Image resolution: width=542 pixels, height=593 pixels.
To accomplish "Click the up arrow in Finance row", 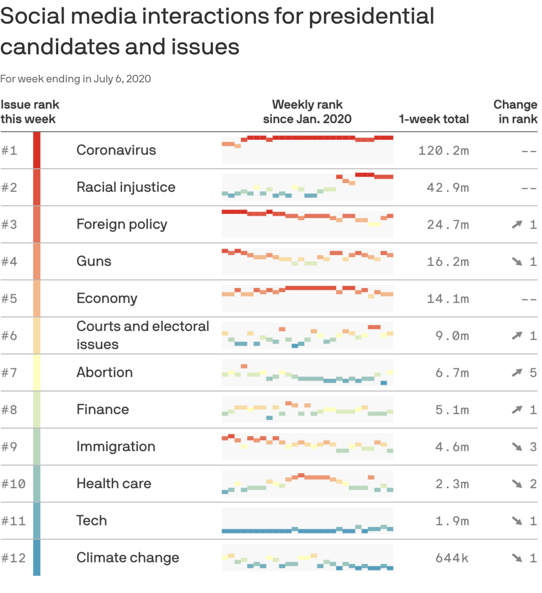I will coord(517,410).
